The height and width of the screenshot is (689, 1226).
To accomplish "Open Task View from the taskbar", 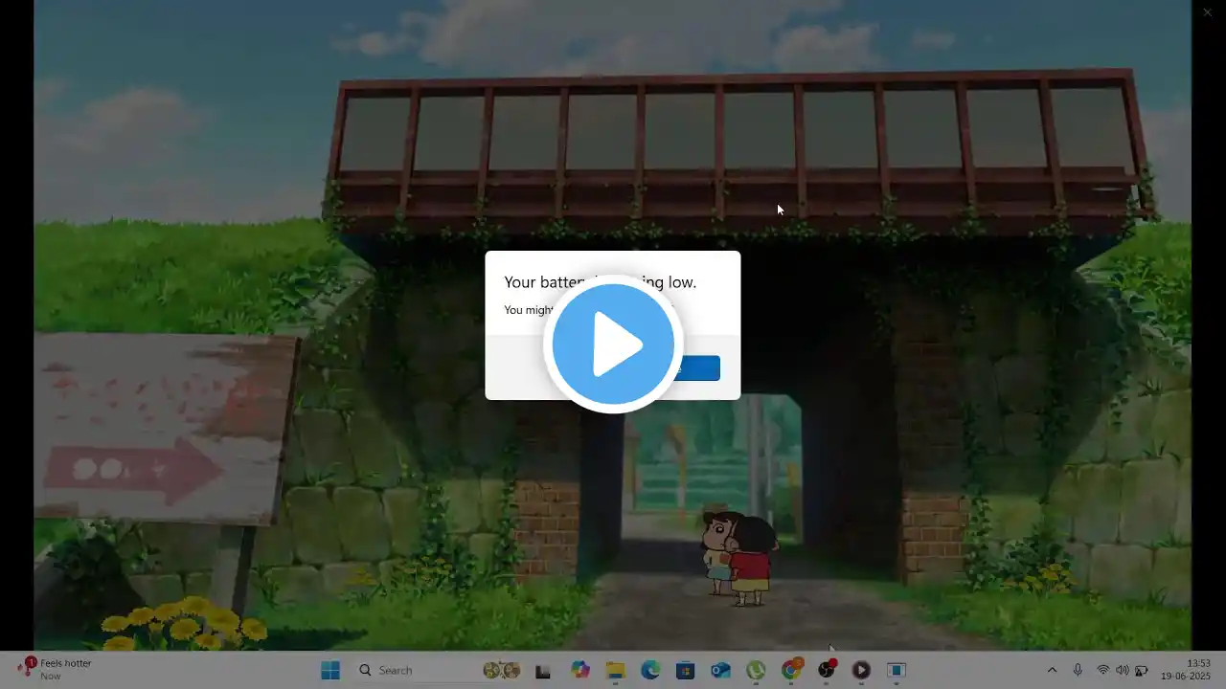I will (543, 671).
